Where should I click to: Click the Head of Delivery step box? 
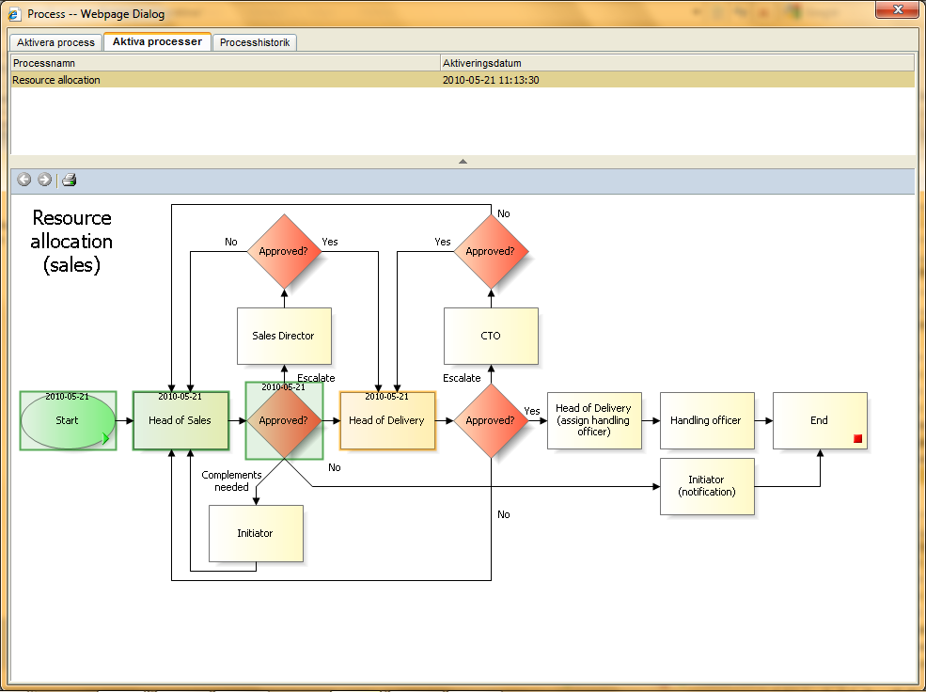(387, 420)
